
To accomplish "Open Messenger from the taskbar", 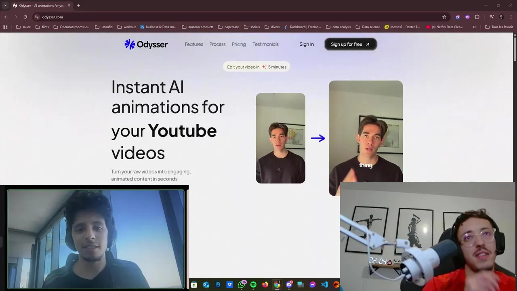I will [313, 285].
